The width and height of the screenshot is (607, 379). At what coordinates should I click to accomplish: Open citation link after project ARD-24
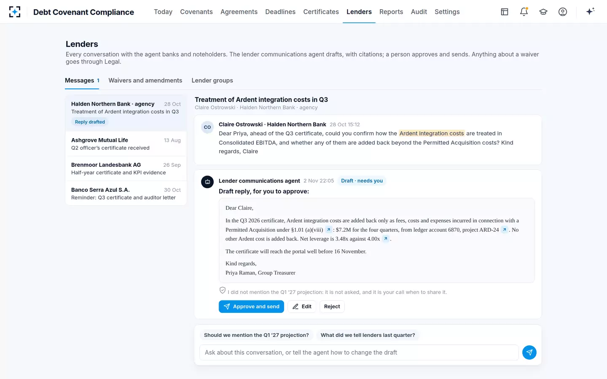click(505, 230)
